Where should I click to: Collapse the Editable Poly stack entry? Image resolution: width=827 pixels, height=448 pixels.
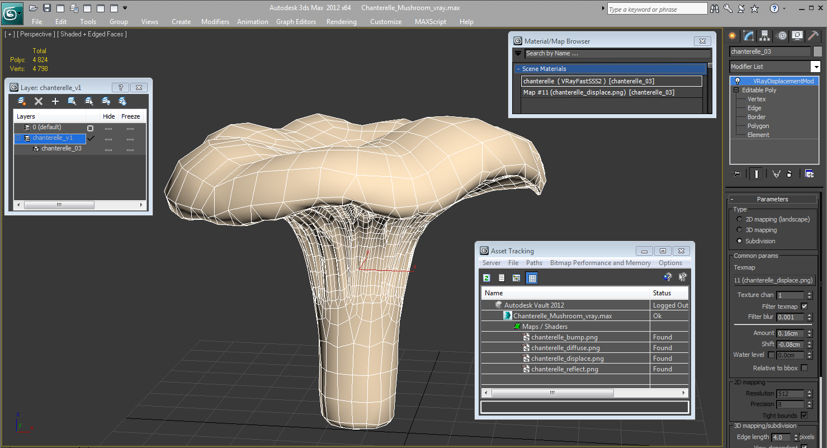[736, 90]
